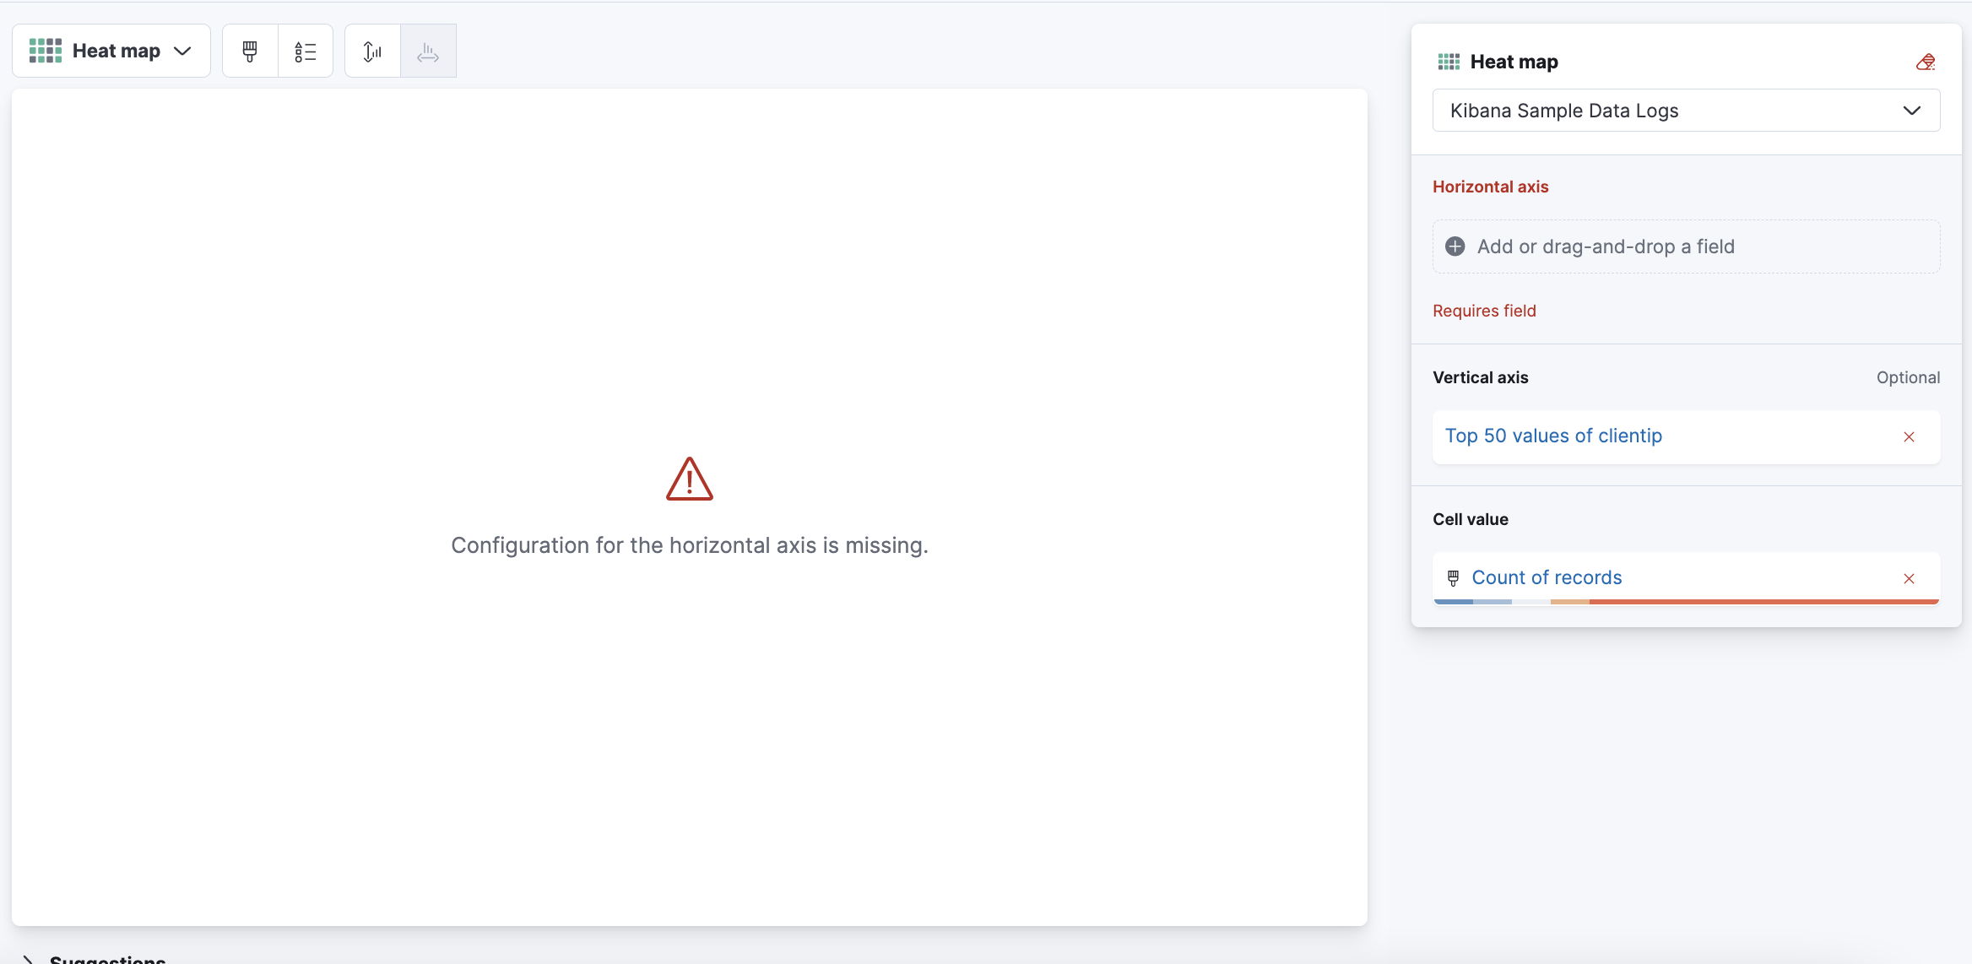The image size is (1972, 964).
Task: Click the warning triangle icon in workspace
Action: point(690,479)
